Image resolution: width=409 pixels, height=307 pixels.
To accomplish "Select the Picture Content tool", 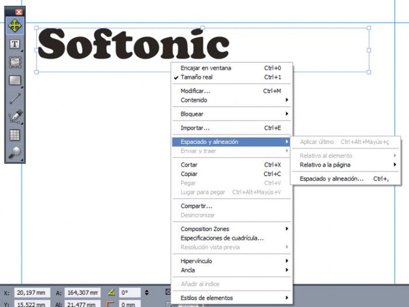I will click(x=15, y=62).
